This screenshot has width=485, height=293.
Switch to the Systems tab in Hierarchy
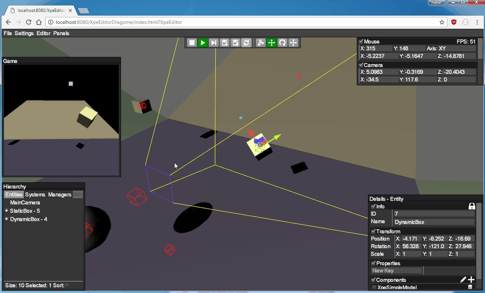click(35, 194)
